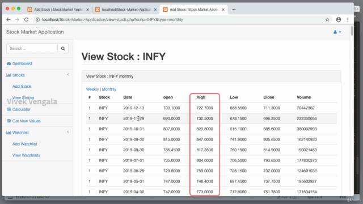Click the Close column header
This screenshot has height=204, width=363.
[269, 97]
